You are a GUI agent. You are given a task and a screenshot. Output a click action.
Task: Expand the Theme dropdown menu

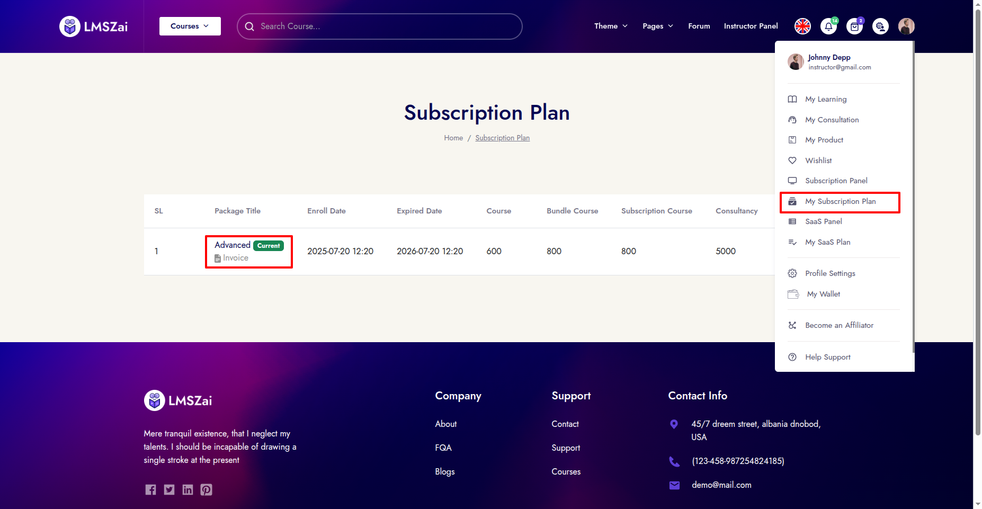tap(611, 26)
